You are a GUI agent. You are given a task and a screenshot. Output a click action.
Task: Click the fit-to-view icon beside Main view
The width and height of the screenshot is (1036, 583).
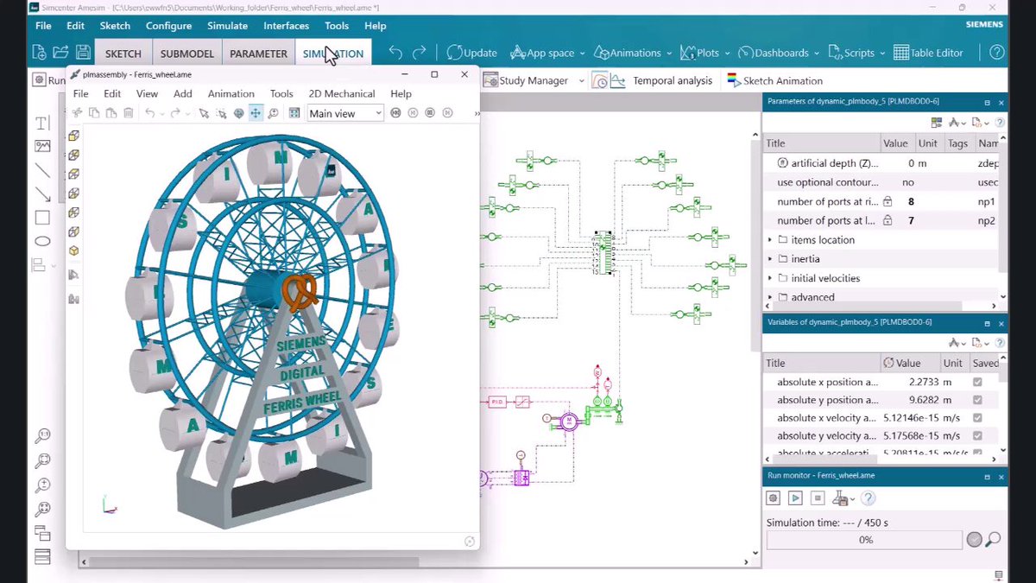(294, 113)
